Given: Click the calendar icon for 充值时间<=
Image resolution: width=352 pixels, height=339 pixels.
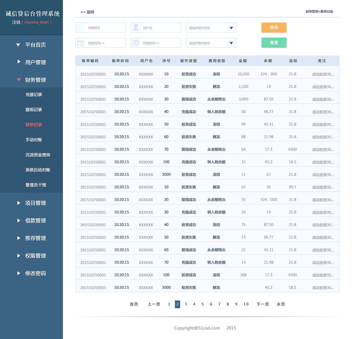Looking at the screenshot, I should [136, 43].
